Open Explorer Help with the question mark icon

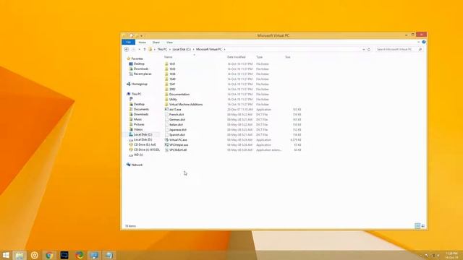(424, 42)
